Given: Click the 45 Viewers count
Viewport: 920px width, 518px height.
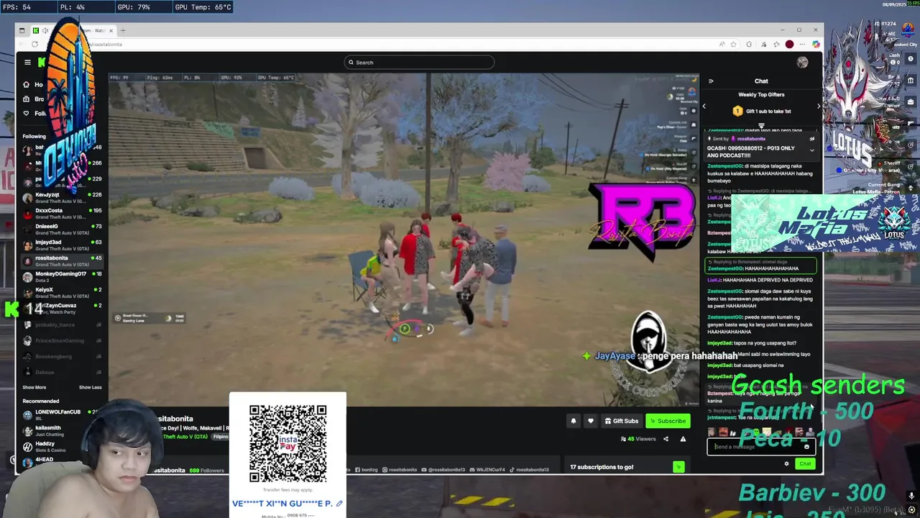Looking at the screenshot, I should click(638, 439).
